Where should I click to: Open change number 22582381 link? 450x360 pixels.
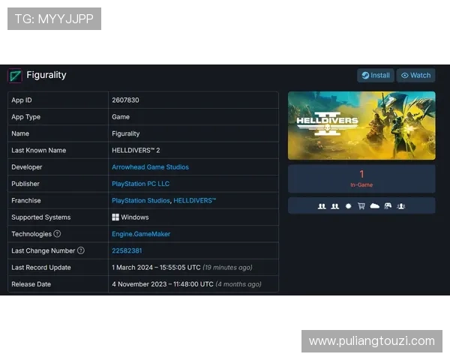[x=127, y=250]
